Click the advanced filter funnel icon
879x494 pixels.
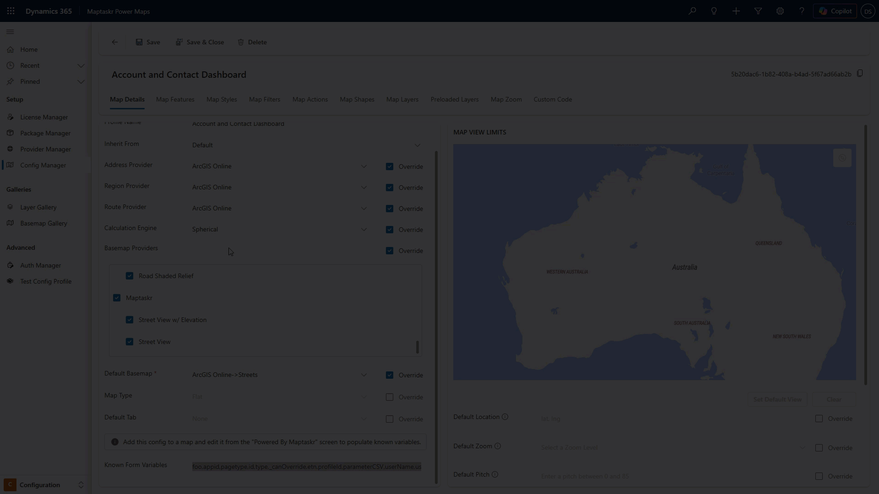click(758, 11)
